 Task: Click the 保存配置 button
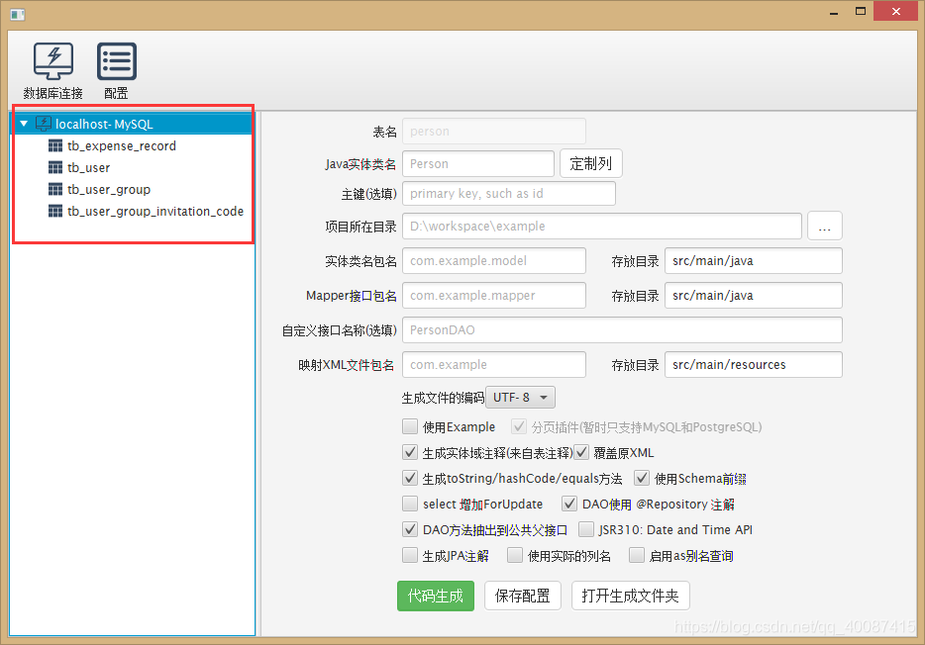pyautogui.click(x=523, y=596)
